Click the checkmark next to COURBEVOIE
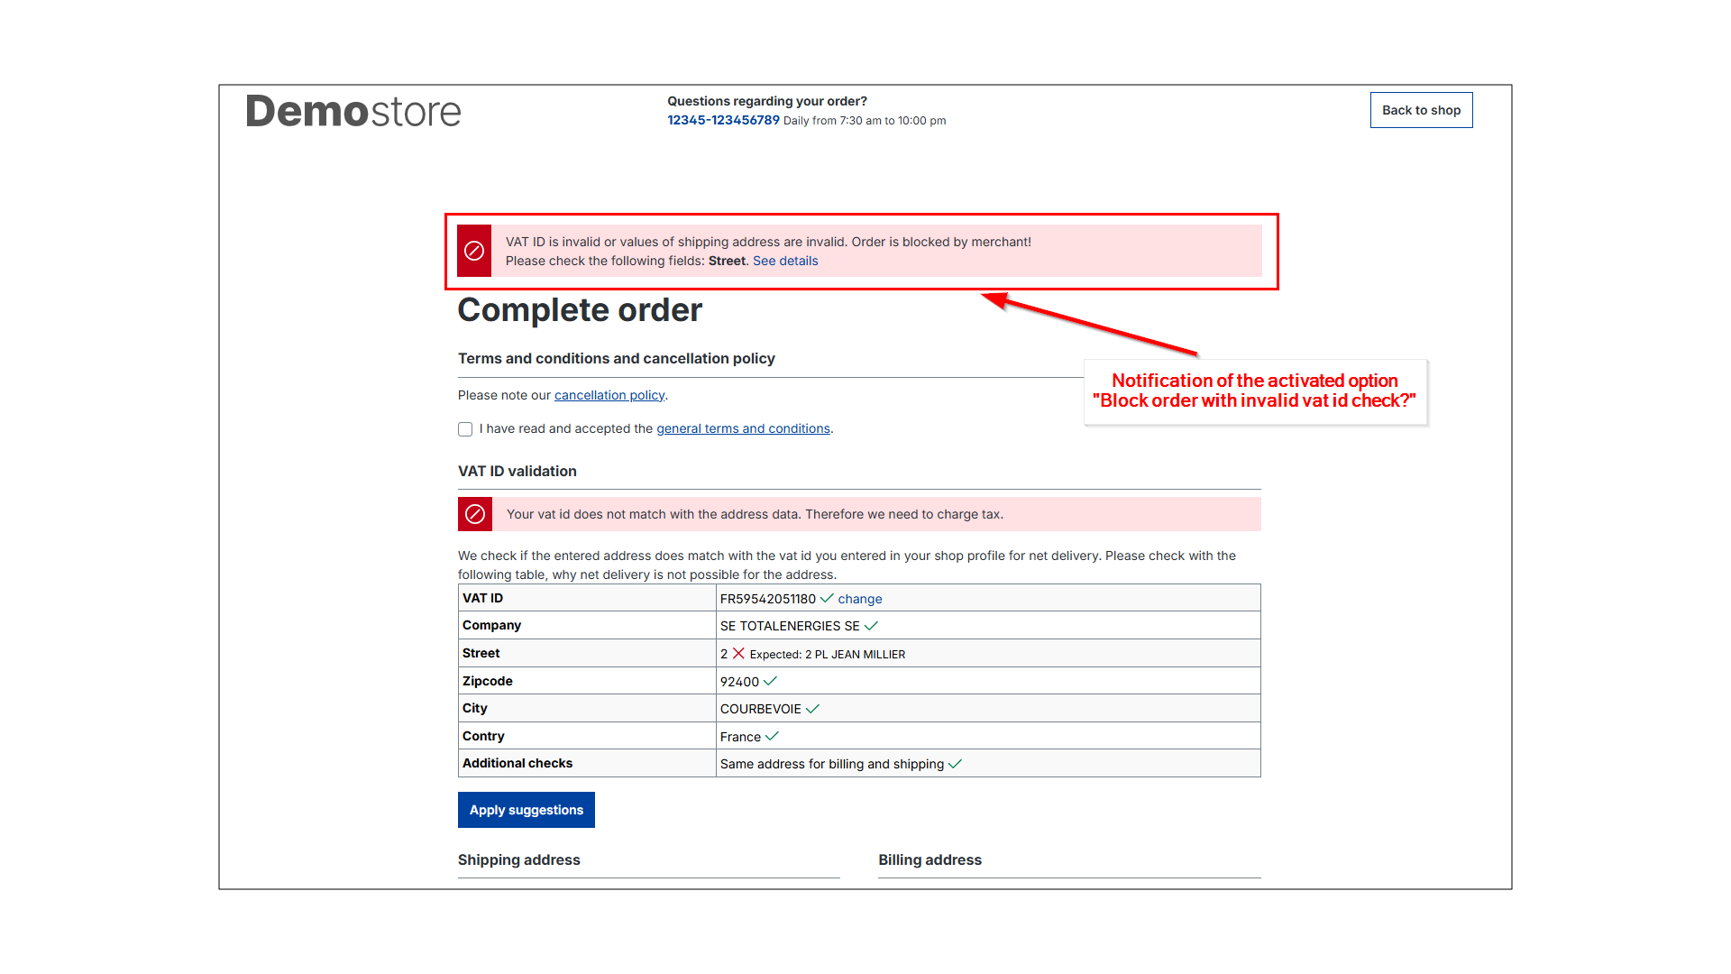 [x=812, y=709]
